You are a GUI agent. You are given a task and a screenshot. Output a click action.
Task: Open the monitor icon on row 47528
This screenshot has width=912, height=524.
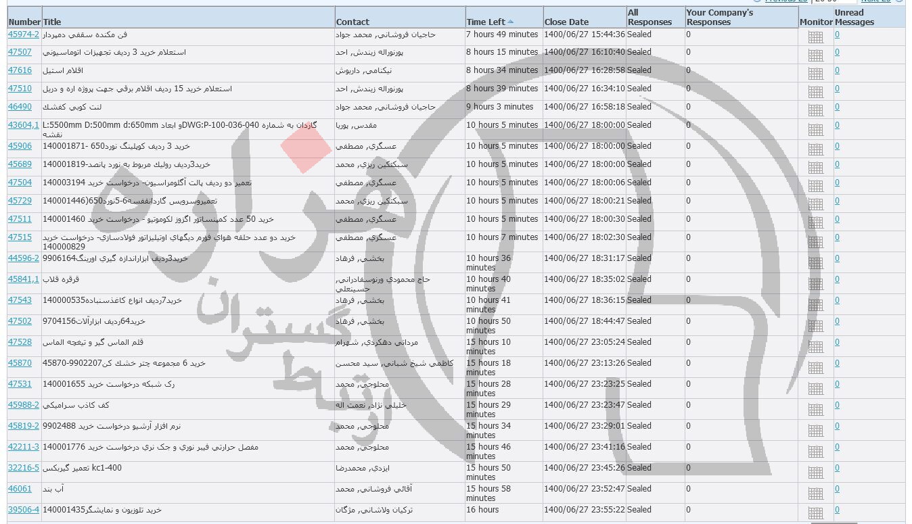click(x=815, y=346)
